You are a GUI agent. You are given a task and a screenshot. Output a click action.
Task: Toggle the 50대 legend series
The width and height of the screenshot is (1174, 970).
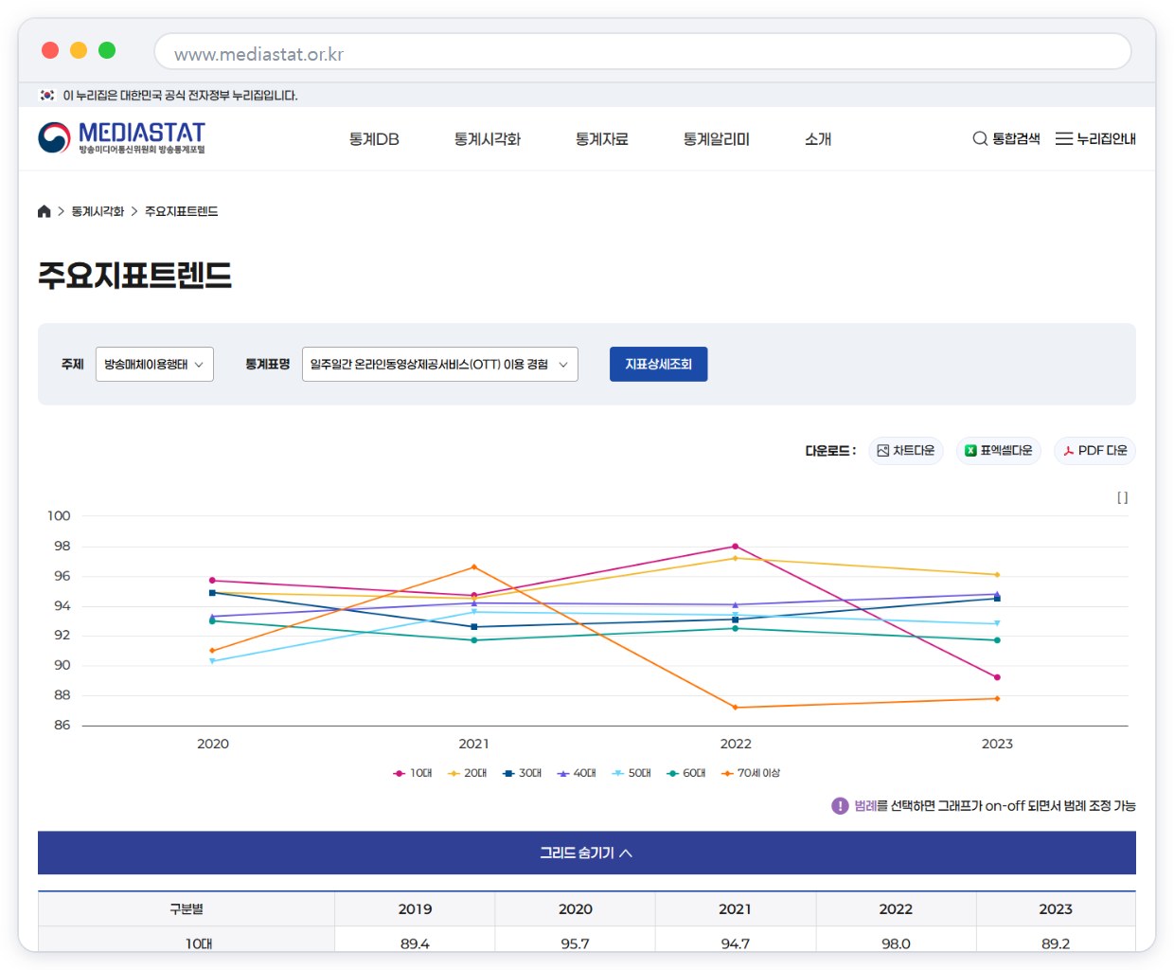point(631,773)
